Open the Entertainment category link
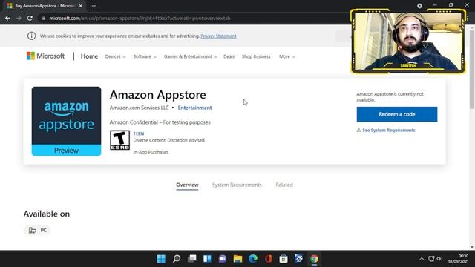 (x=194, y=108)
